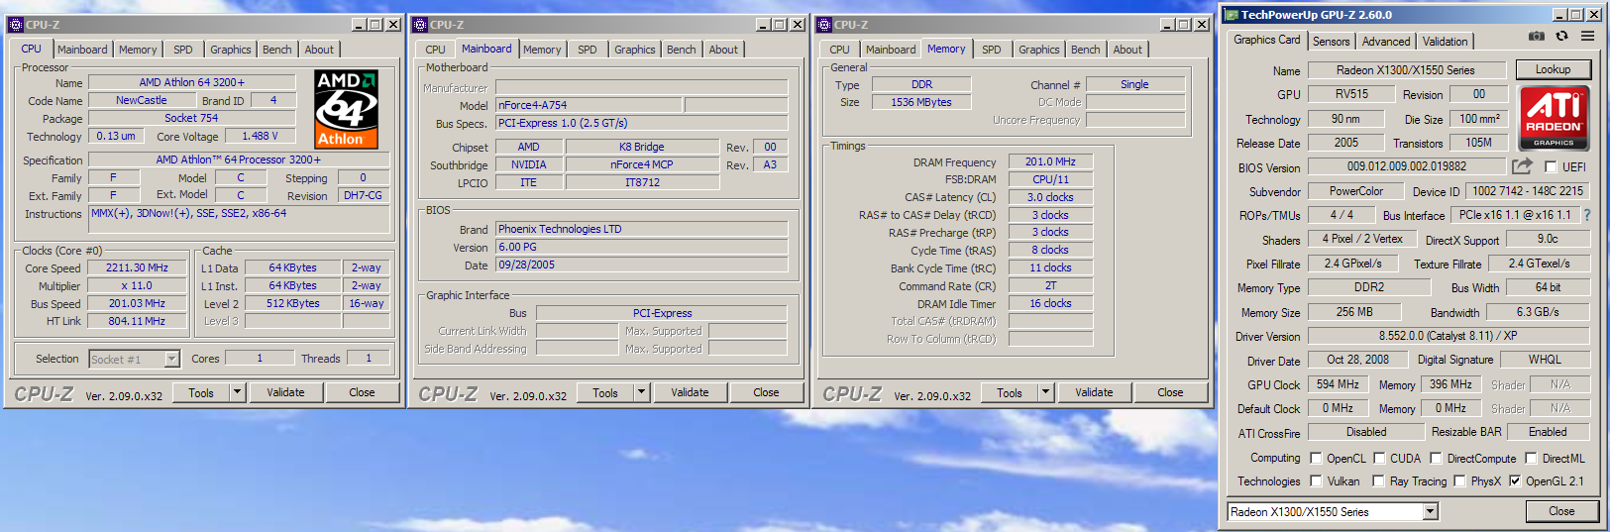
Task: Toggle the OpenCL checkbox
Action: point(1316,459)
